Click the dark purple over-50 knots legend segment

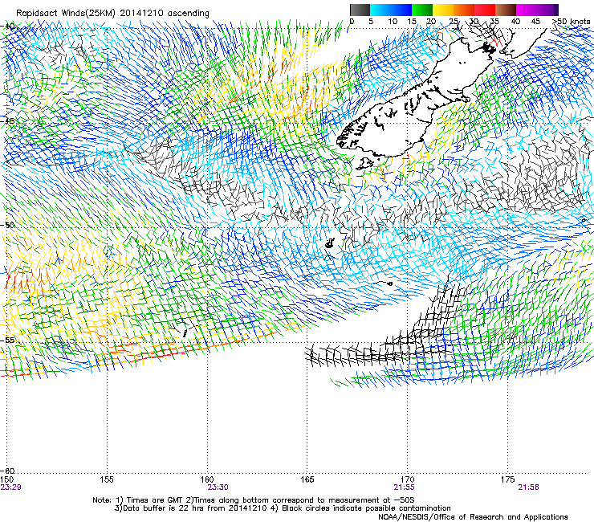(x=556, y=10)
